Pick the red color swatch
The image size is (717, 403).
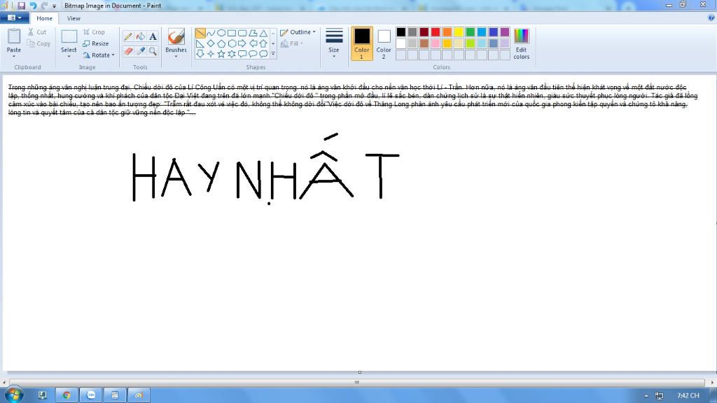pyautogui.click(x=436, y=32)
